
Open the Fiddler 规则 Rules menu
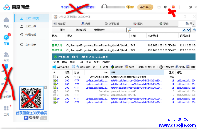tap(72, 62)
